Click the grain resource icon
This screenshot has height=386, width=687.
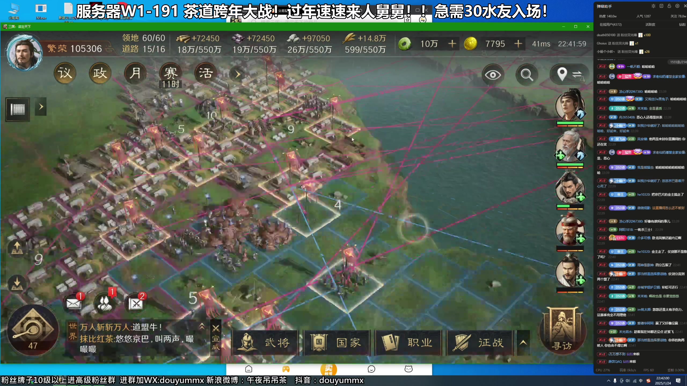tap(349, 39)
